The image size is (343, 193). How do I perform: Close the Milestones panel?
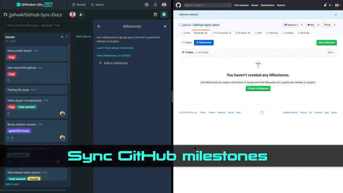coord(165,26)
